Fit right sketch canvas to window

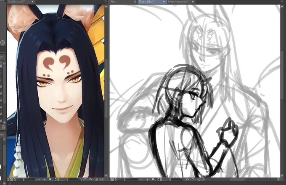tap(153, 180)
